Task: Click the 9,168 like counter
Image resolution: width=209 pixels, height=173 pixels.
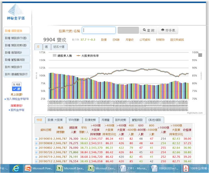Action: pos(17,85)
